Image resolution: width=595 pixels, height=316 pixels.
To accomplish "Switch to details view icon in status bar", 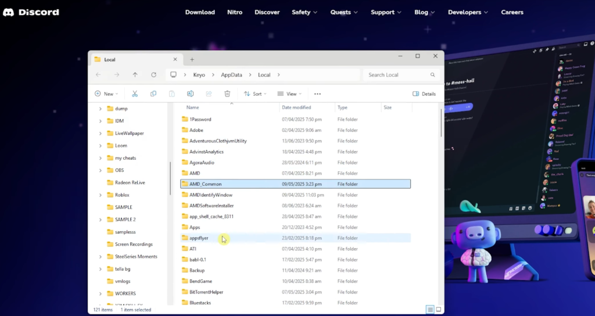I will [430, 310].
